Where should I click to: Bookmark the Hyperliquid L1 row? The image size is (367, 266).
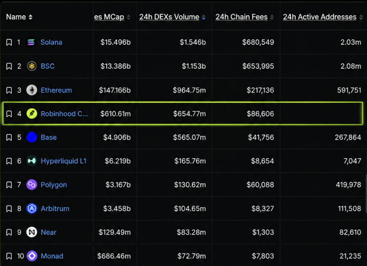[9, 161]
